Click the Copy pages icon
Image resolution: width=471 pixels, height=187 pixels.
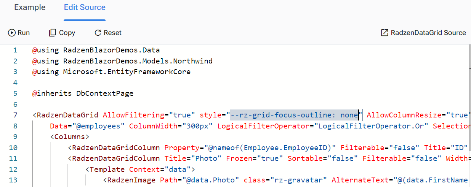point(53,33)
